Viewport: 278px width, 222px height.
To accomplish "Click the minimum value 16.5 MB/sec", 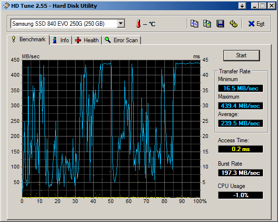I will coord(240,88).
